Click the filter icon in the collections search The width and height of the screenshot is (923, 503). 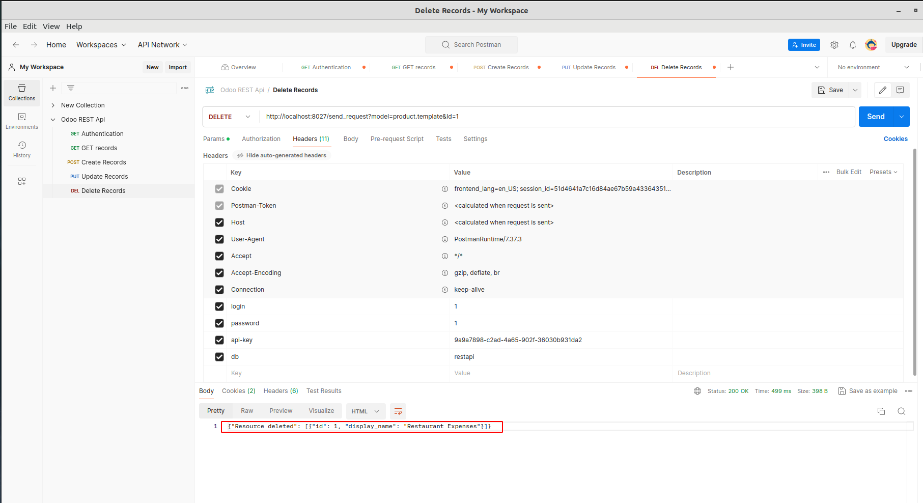[x=71, y=88]
